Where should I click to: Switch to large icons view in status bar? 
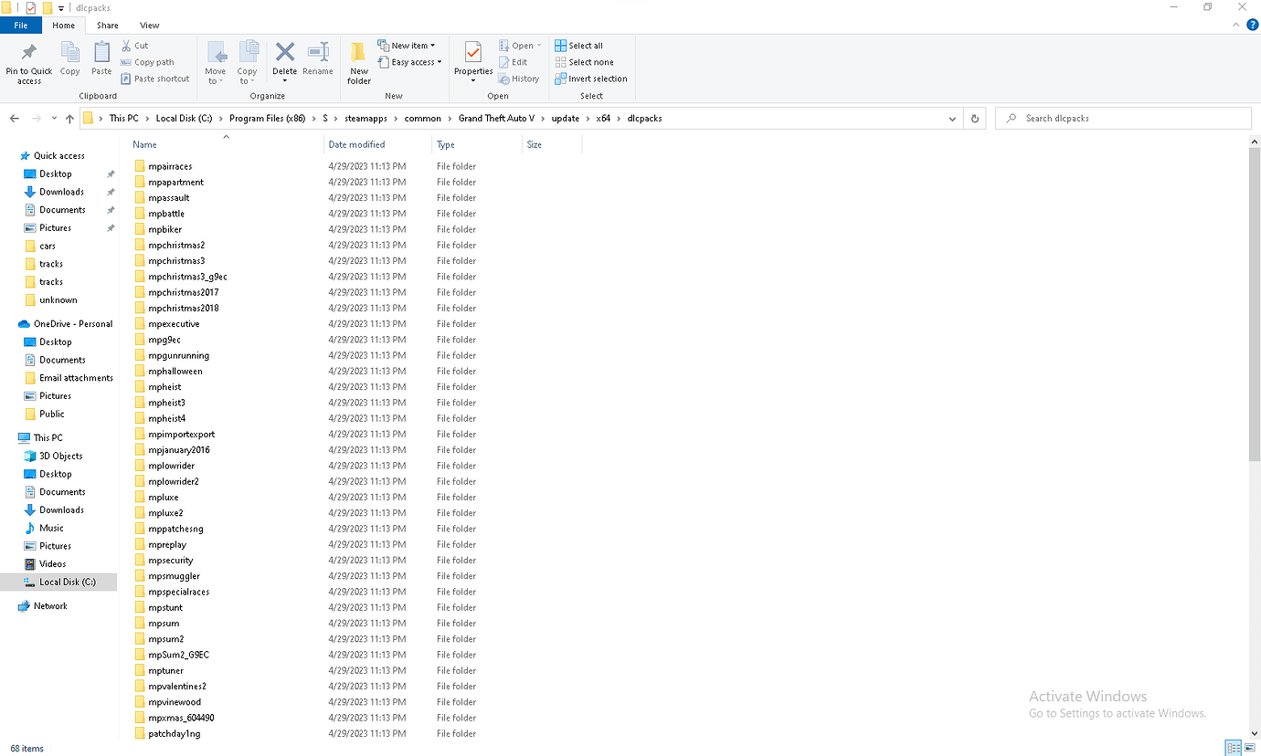click(x=1249, y=748)
